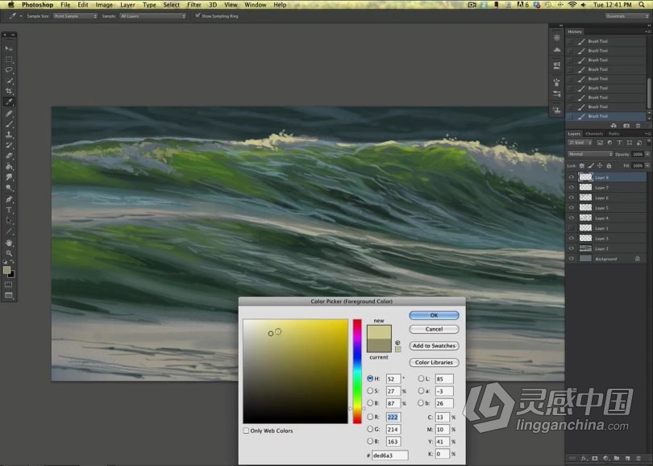Screen dimensions: 653x466
Task: Open the Opacity slider arrow in Layers
Action: 647,154
